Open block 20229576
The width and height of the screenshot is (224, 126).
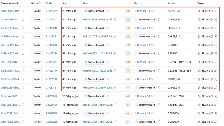52,96
